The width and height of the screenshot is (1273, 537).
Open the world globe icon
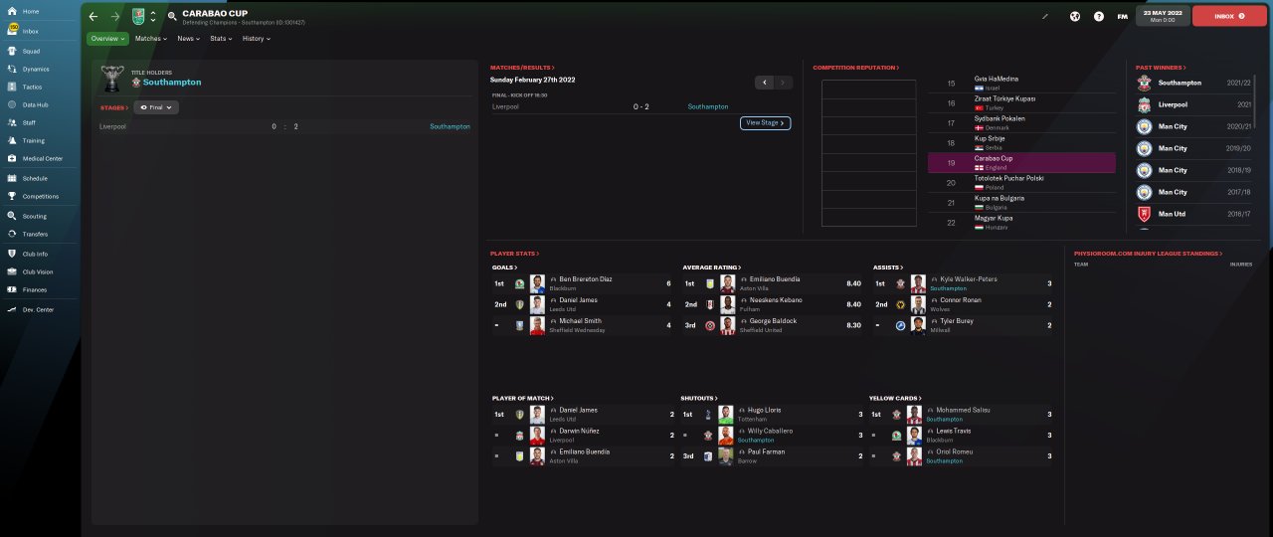point(1075,16)
